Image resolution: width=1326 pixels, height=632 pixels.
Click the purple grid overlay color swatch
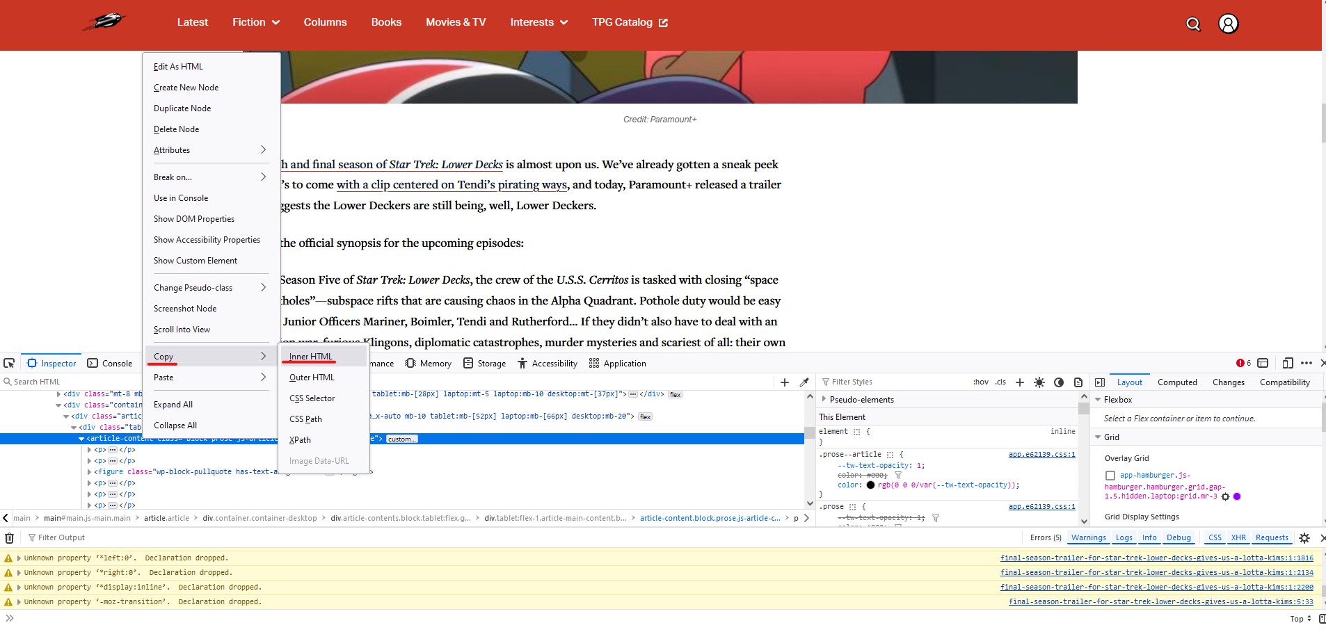pos(1237,496)
